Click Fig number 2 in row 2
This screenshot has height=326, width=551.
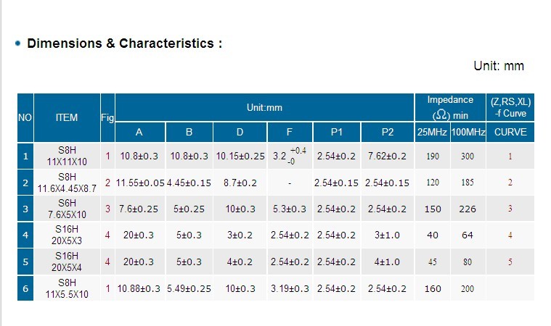tap(107, 183)
